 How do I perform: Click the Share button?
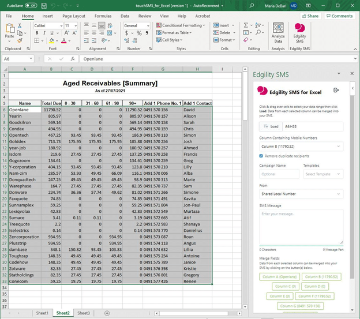coord(311,16)
